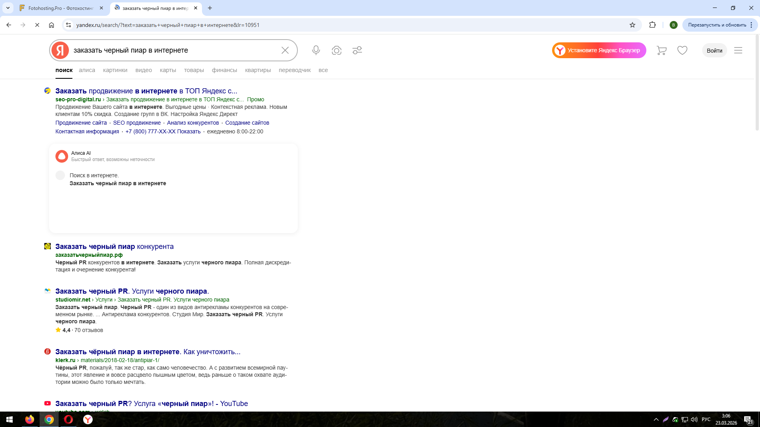Click the Войти login button
Image resolution: width=760 pixels, height=427 pixels.
(714, 50)
